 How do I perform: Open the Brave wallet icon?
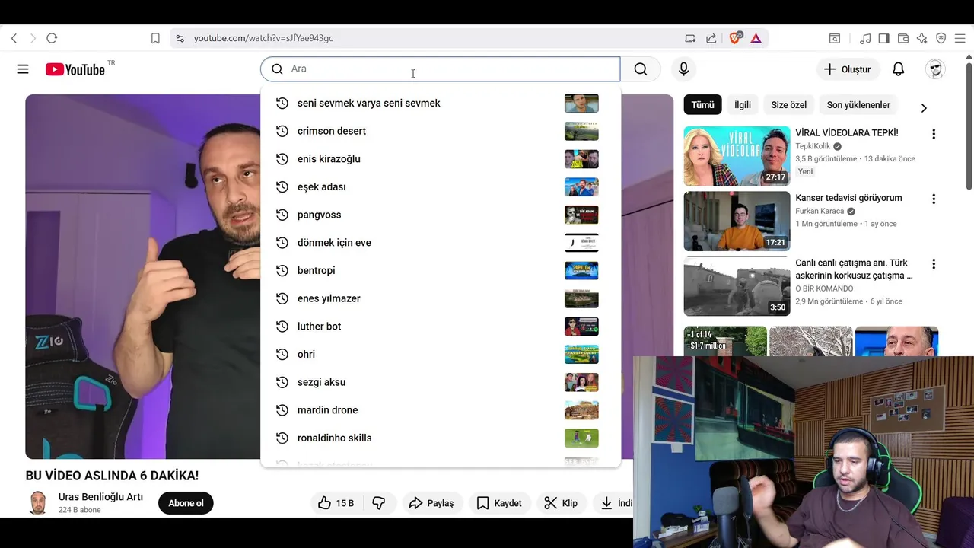[903, 38]
